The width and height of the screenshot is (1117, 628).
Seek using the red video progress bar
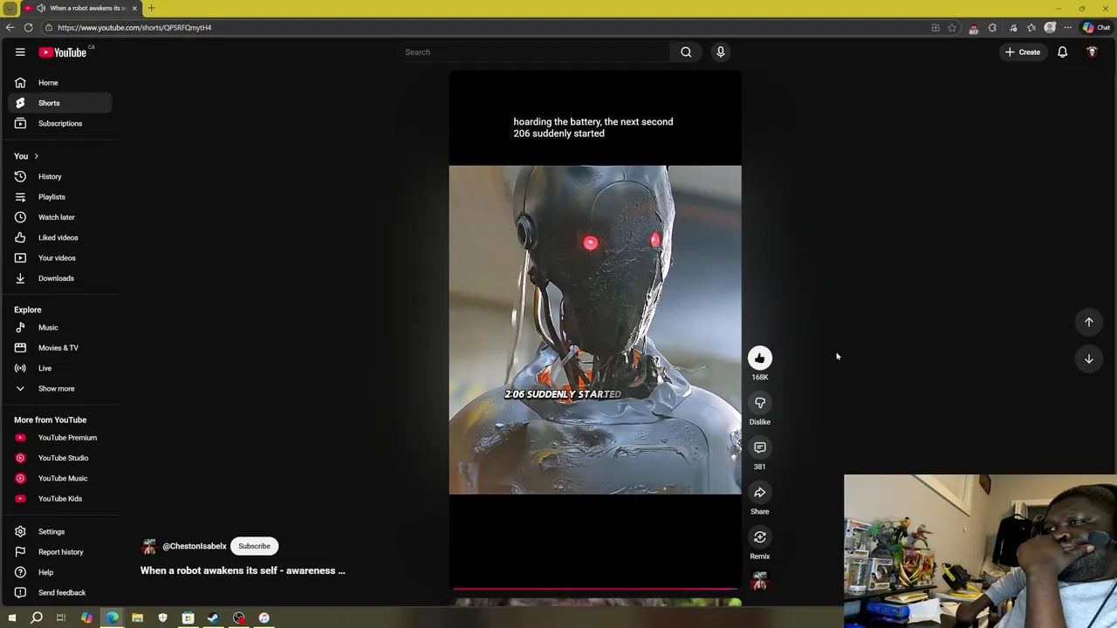tap(595, 589)
